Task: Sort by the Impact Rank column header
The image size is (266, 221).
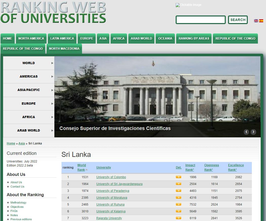Action: click(x=190, y=167)
